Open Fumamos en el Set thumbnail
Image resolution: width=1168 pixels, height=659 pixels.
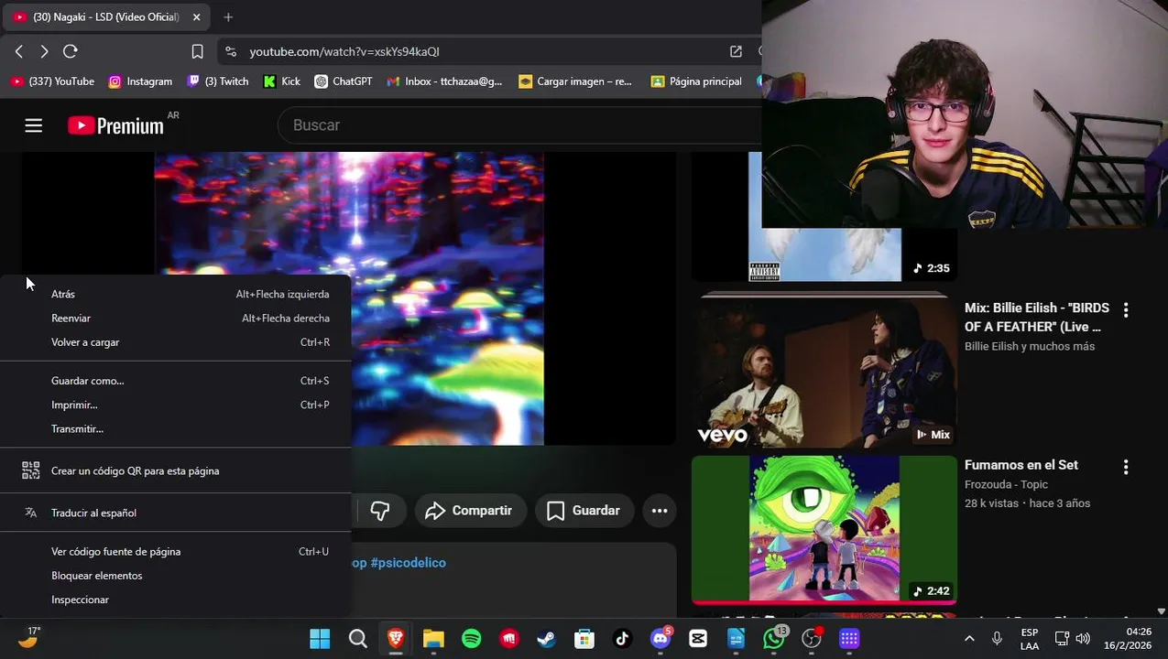824,529
